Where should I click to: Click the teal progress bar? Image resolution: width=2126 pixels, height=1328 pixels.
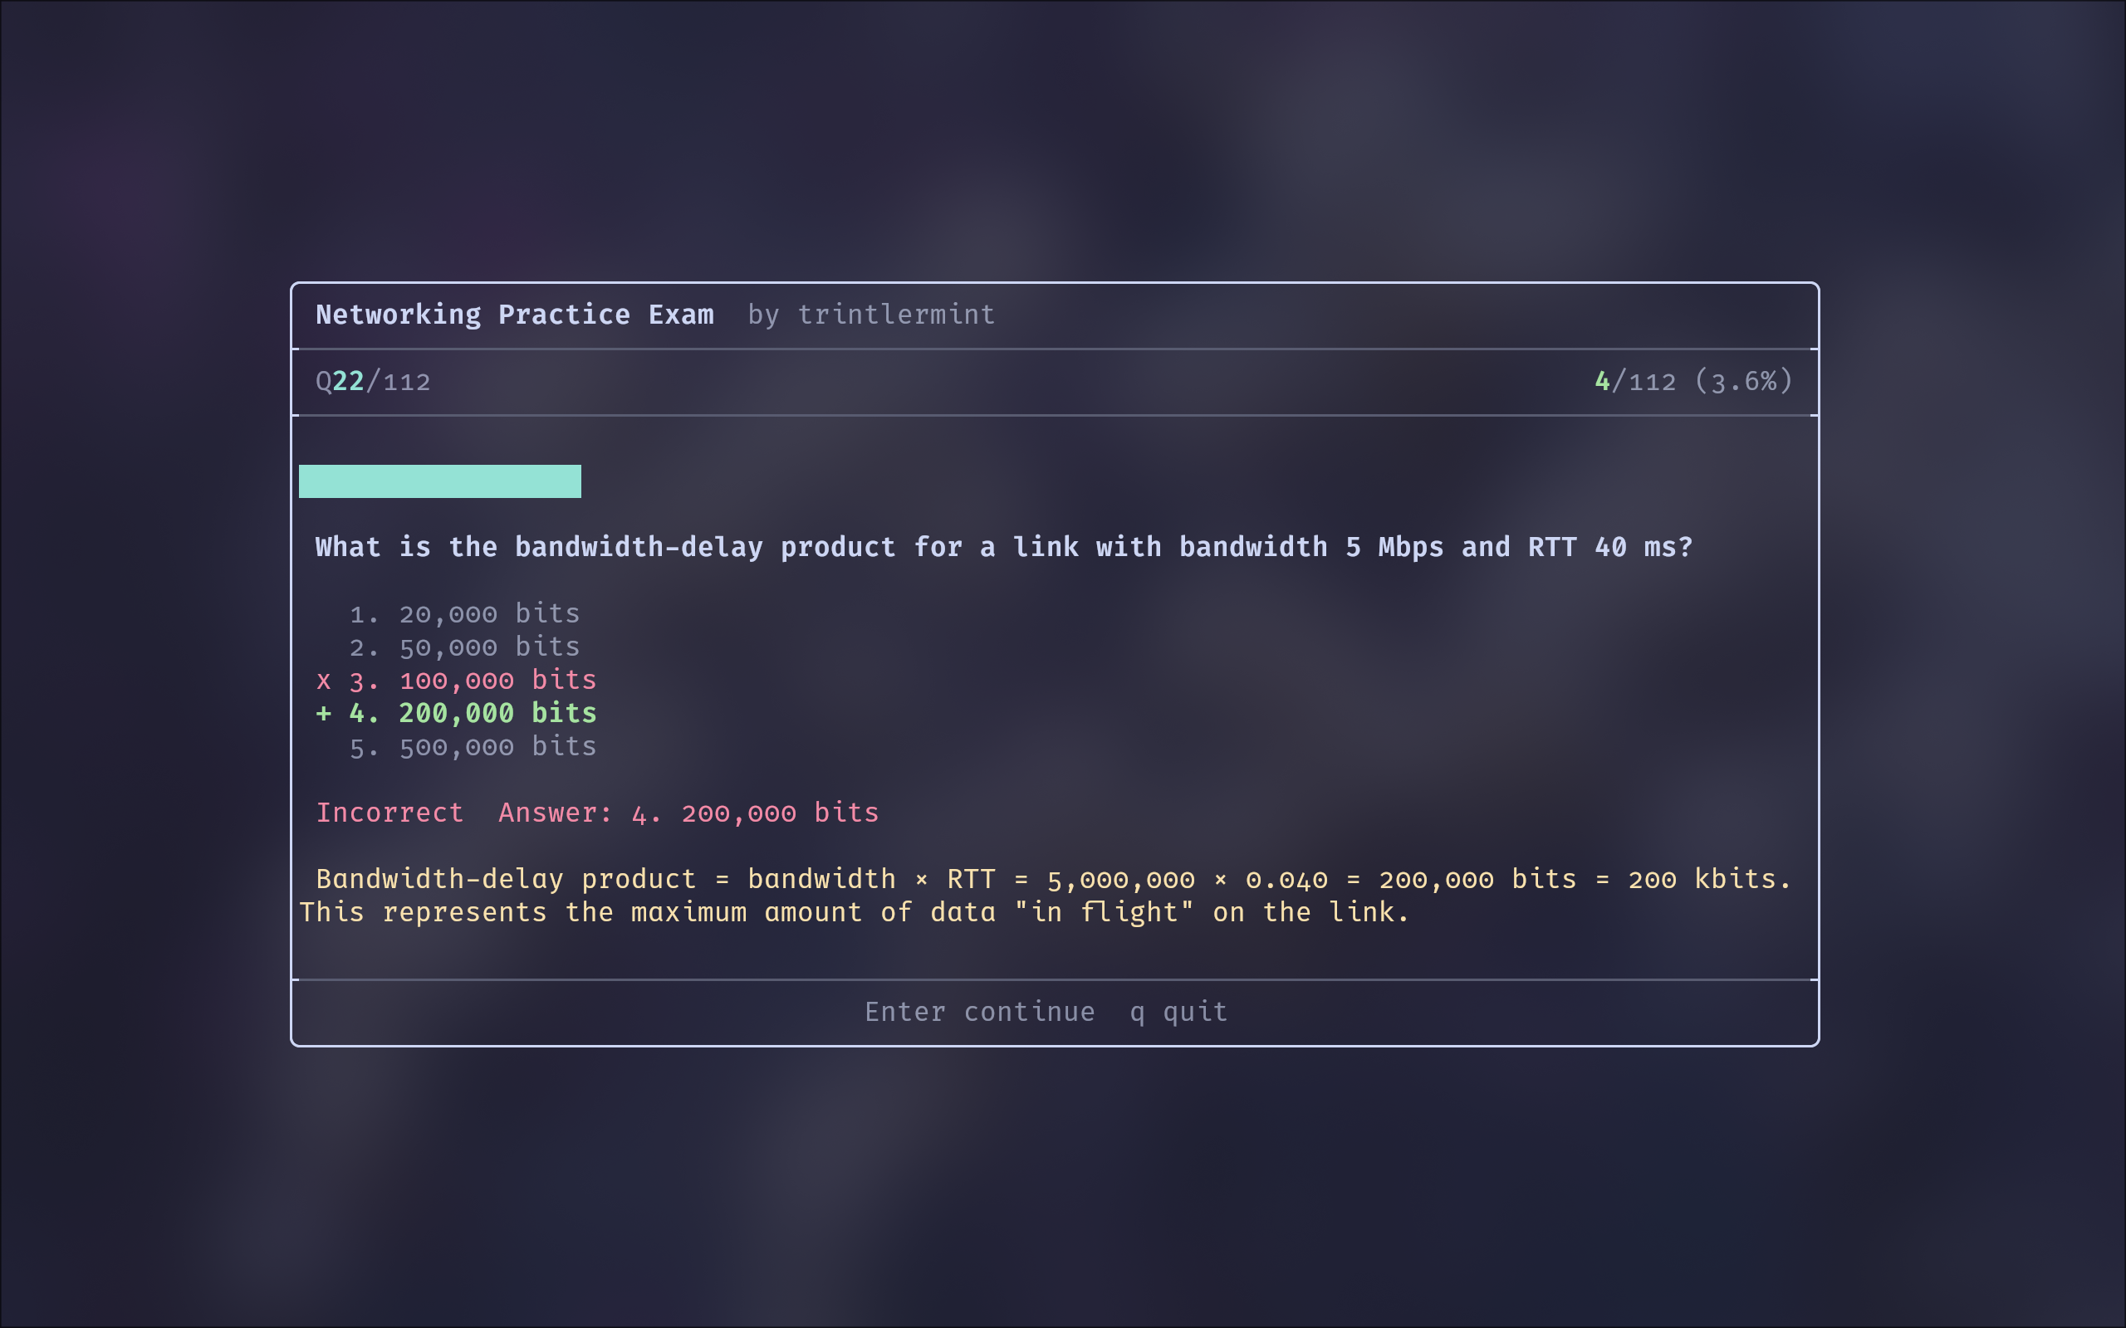pos(439,481)
